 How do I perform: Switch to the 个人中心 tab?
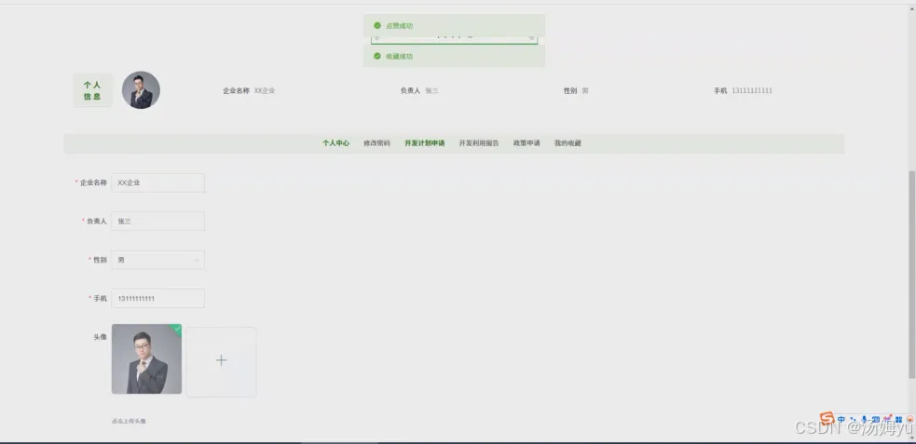point(335,143)
